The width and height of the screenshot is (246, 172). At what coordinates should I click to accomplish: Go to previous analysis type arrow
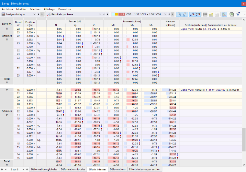pos(39,14)
